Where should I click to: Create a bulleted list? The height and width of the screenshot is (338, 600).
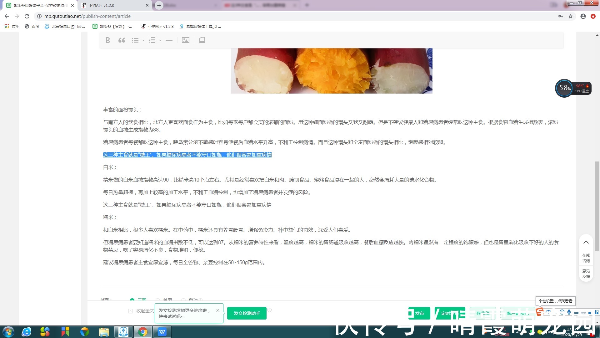[x=135, y=40]
